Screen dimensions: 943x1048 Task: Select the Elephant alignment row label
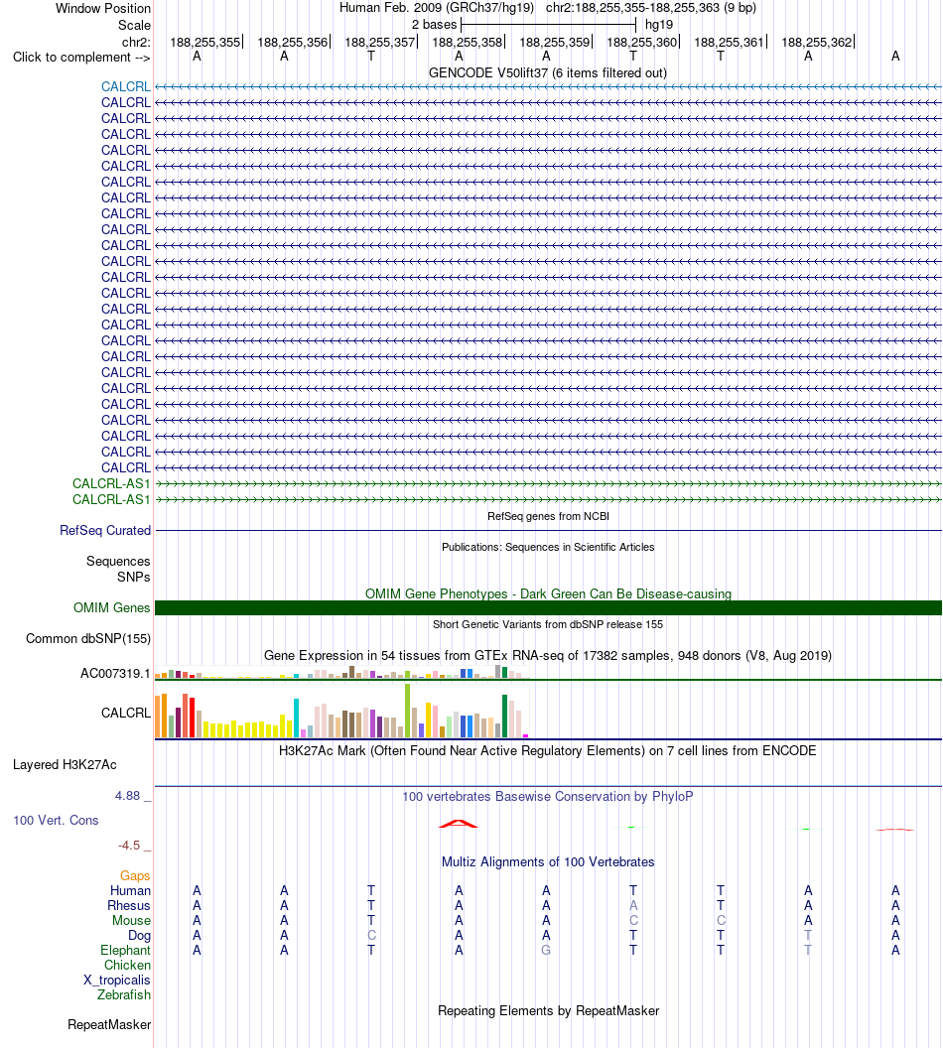tap(126, 951)
